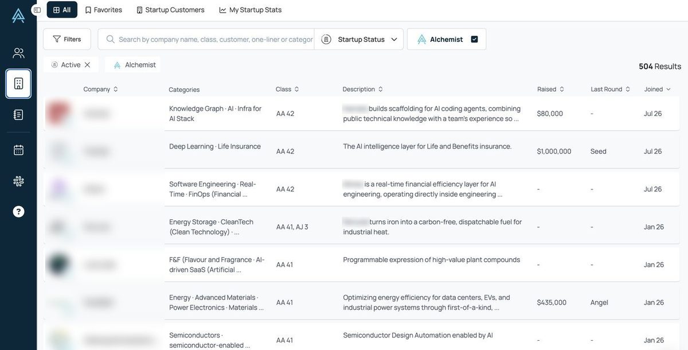Viewport: 688px width, 350px height.
Task: Click the $80,000 raised value
Action: click(x=550, y=114)
